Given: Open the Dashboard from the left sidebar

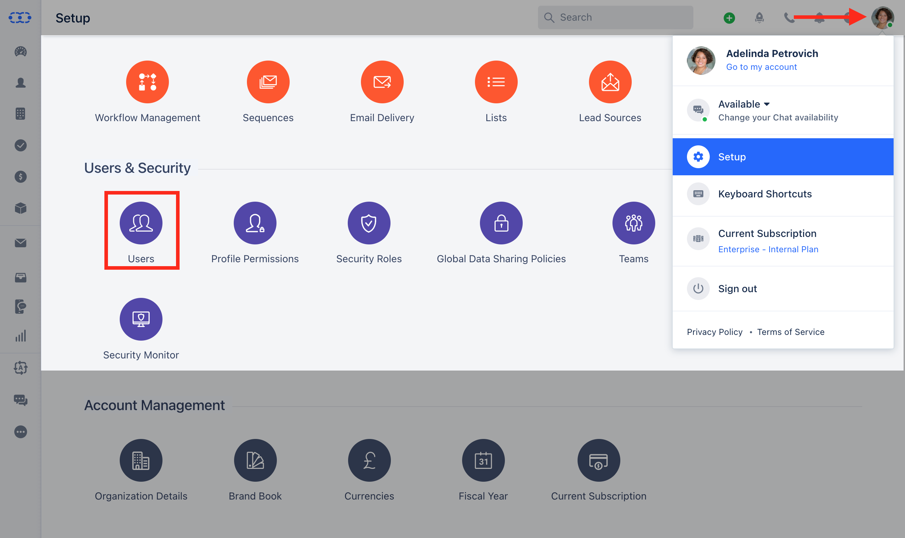Looking at the screenshot, I should [x=21, y=52].
